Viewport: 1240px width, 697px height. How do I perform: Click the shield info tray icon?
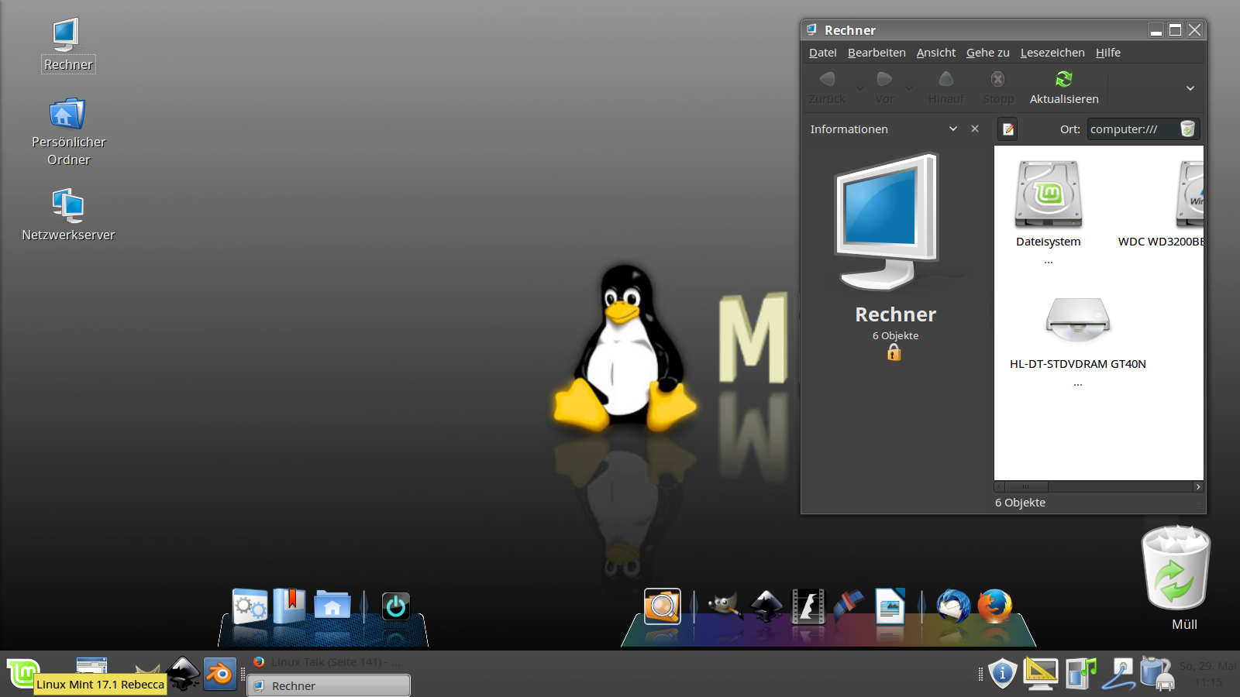coord(1002,673)
